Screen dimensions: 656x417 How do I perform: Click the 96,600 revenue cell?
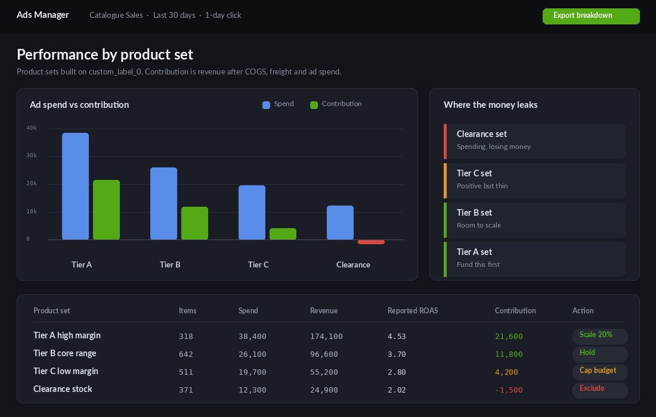click(x=324, y=354)
